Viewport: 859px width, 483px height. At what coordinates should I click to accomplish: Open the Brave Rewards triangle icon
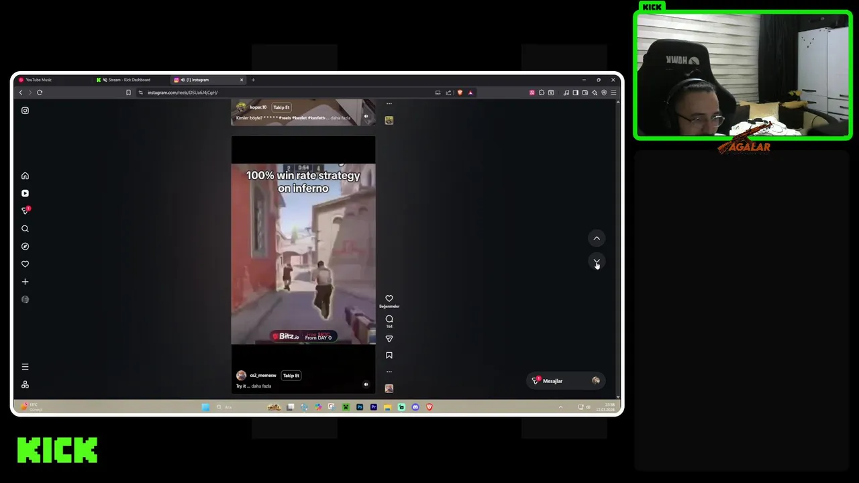(x=470, y=93)
